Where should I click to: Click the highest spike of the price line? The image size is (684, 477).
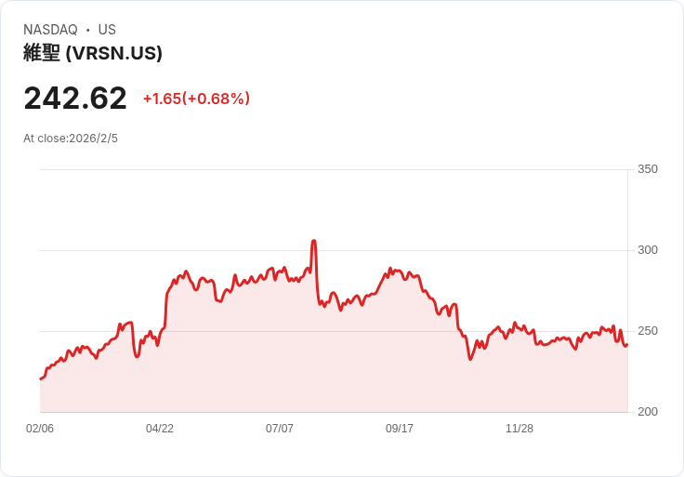(x=314, y=241)
